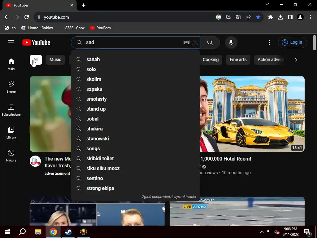Open Subscriptions in the sidebar
This screenshot has width=317, height=238.
coord(11,110)
